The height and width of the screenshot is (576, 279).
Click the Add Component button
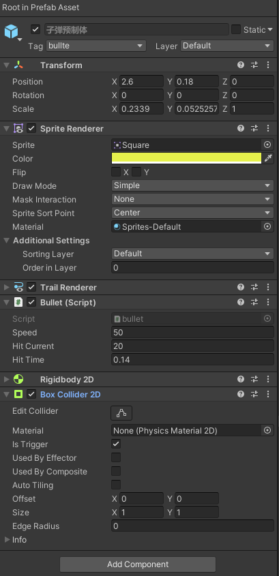(x=138, y=564)
